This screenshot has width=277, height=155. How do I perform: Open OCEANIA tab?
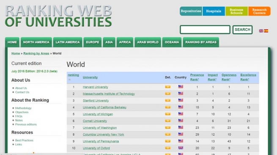click(x=172, y=42)
